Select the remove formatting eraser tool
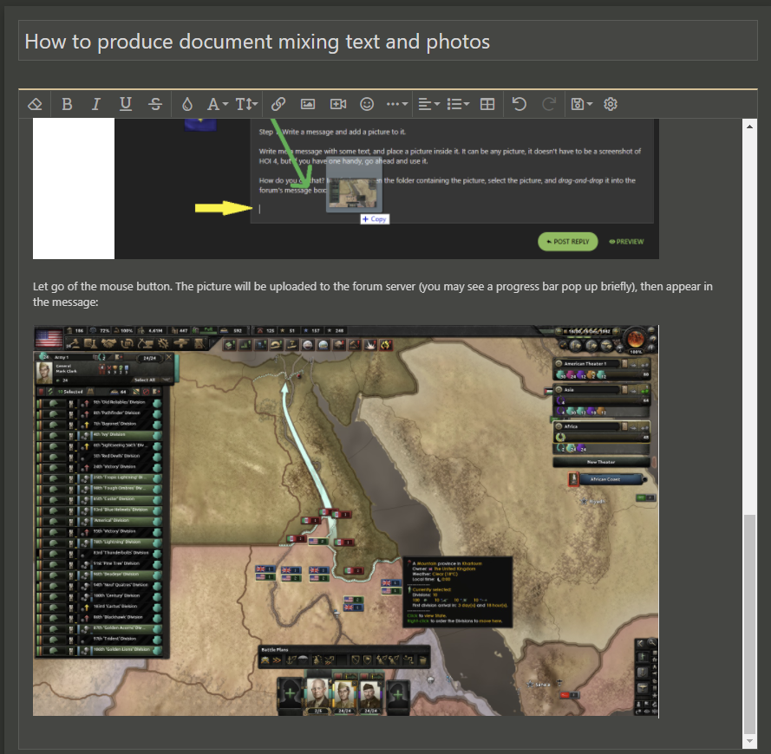The image size is (771, 754). (35, 104)
